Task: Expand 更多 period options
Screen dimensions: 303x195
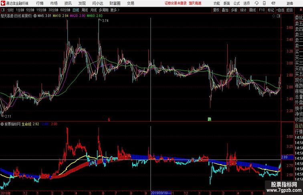Action: [115, 10]
